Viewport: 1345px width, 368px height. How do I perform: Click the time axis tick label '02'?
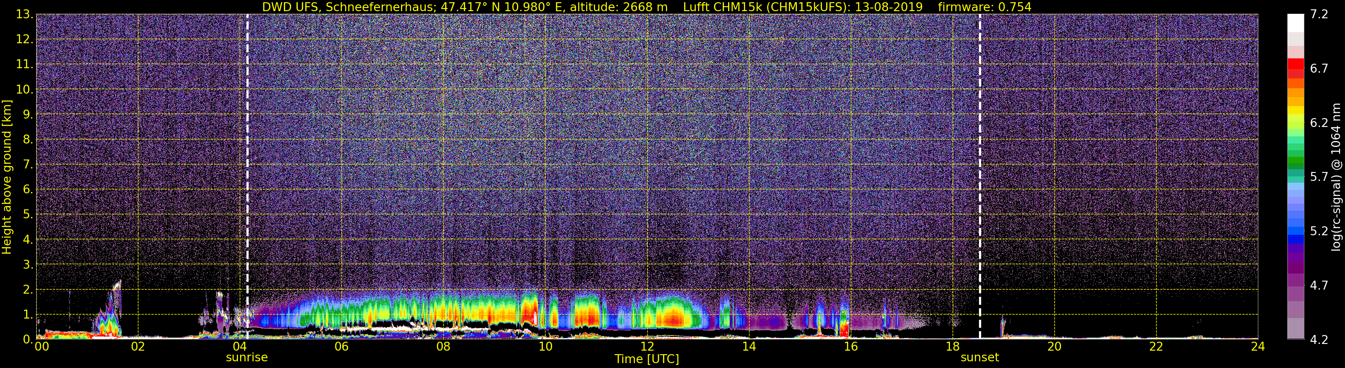point(138,347)
